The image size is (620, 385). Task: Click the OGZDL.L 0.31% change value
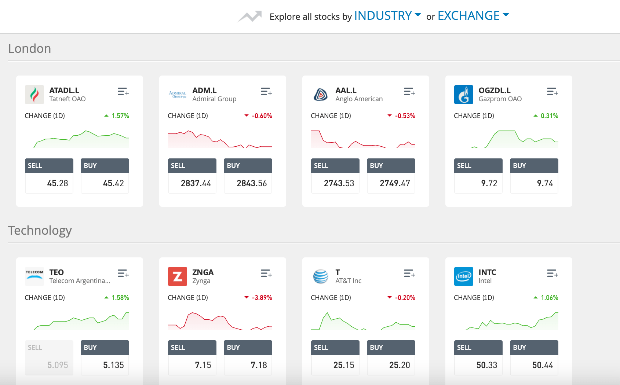(550, 116)
